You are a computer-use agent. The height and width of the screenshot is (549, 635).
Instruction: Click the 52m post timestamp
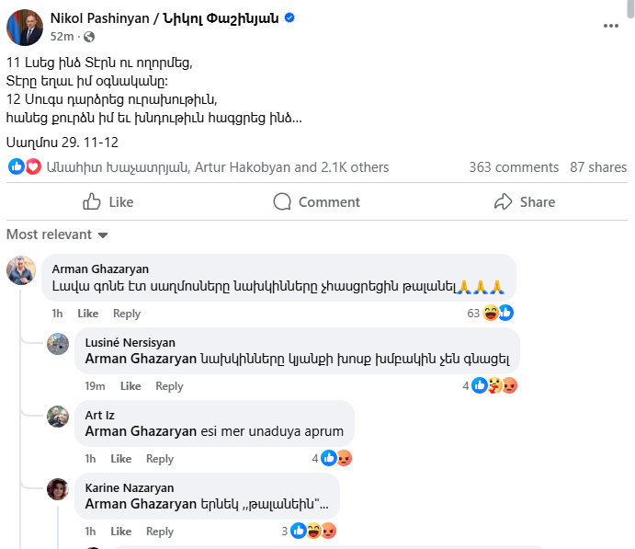pos(62,36)
